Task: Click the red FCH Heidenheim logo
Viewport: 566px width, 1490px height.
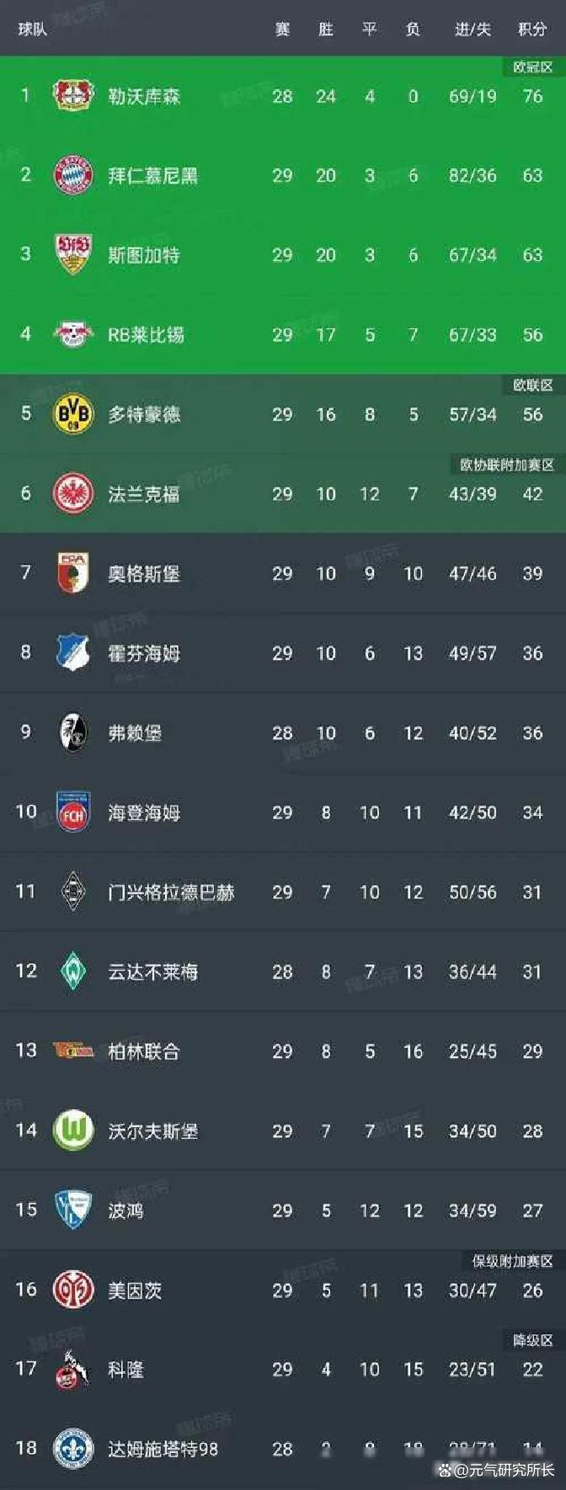Action: 73,812
